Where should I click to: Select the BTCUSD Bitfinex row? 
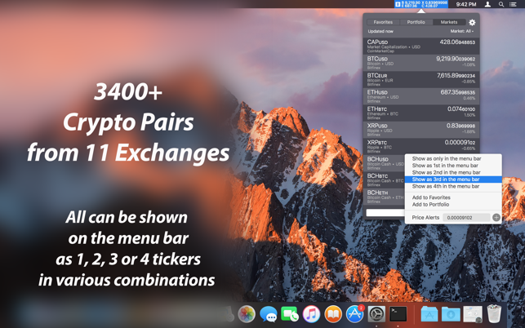click(421, 63)
